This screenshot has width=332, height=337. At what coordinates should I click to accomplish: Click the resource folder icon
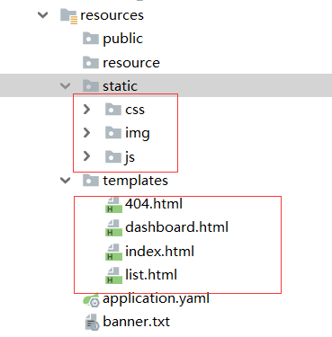tap(91, 62)
